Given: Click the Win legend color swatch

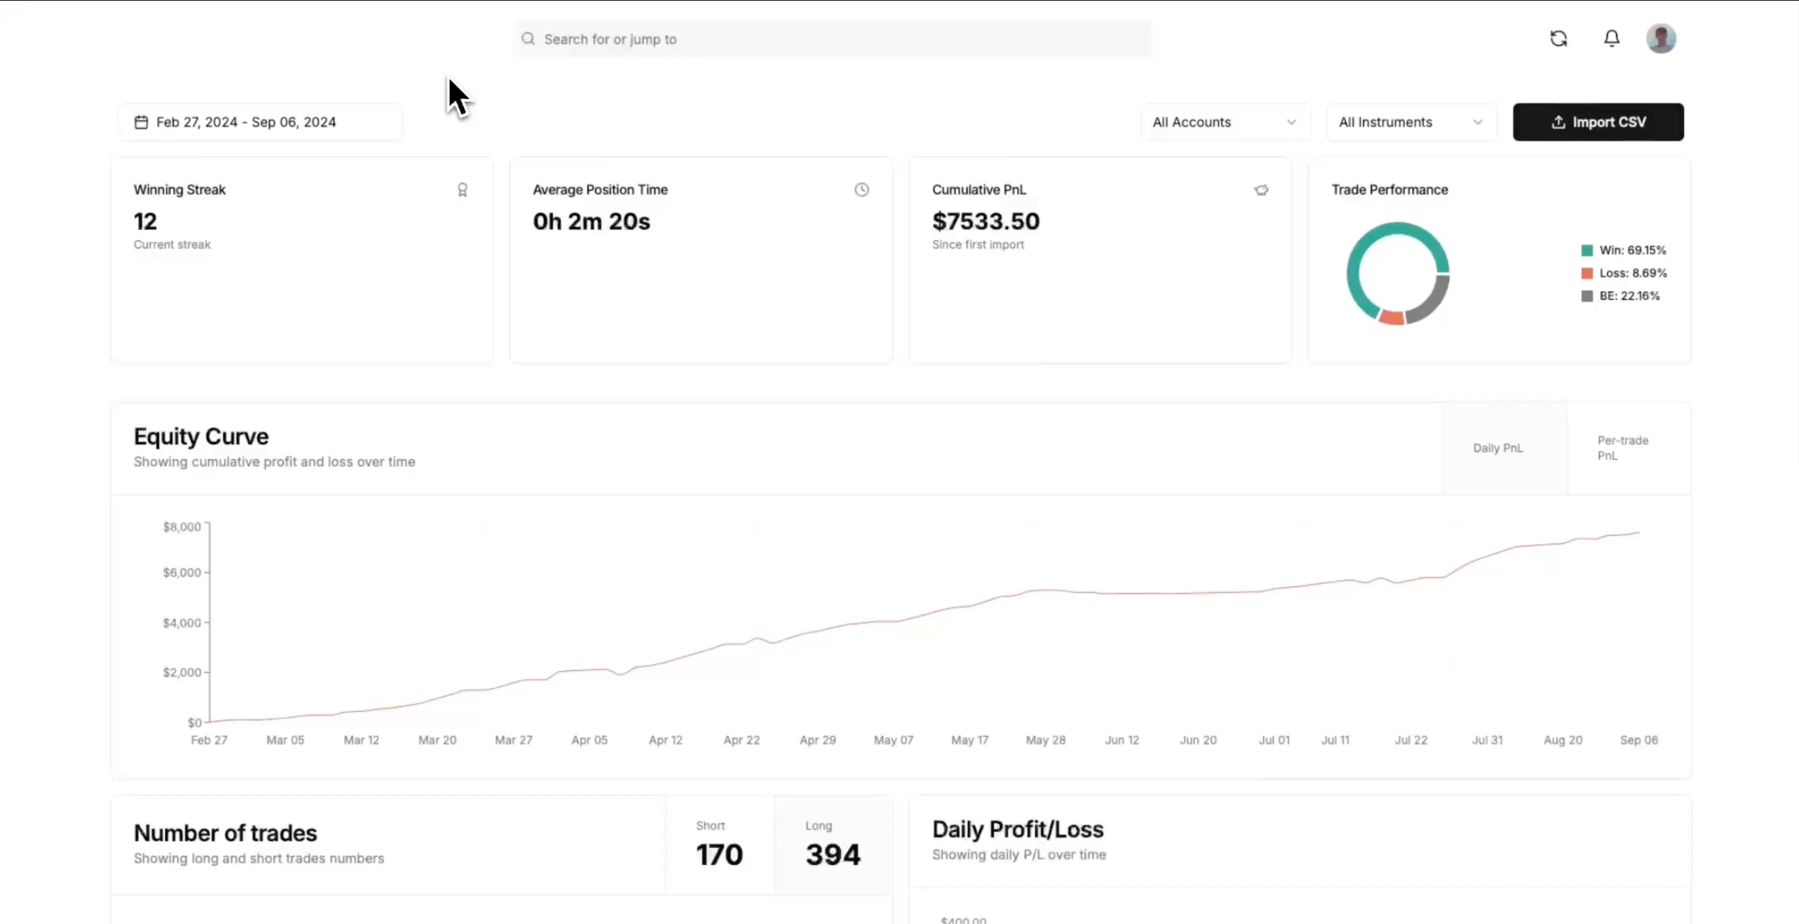Looking at the screenshot, I should point(1587,250).
